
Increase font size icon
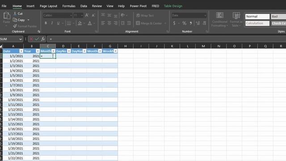coord(87,16)
